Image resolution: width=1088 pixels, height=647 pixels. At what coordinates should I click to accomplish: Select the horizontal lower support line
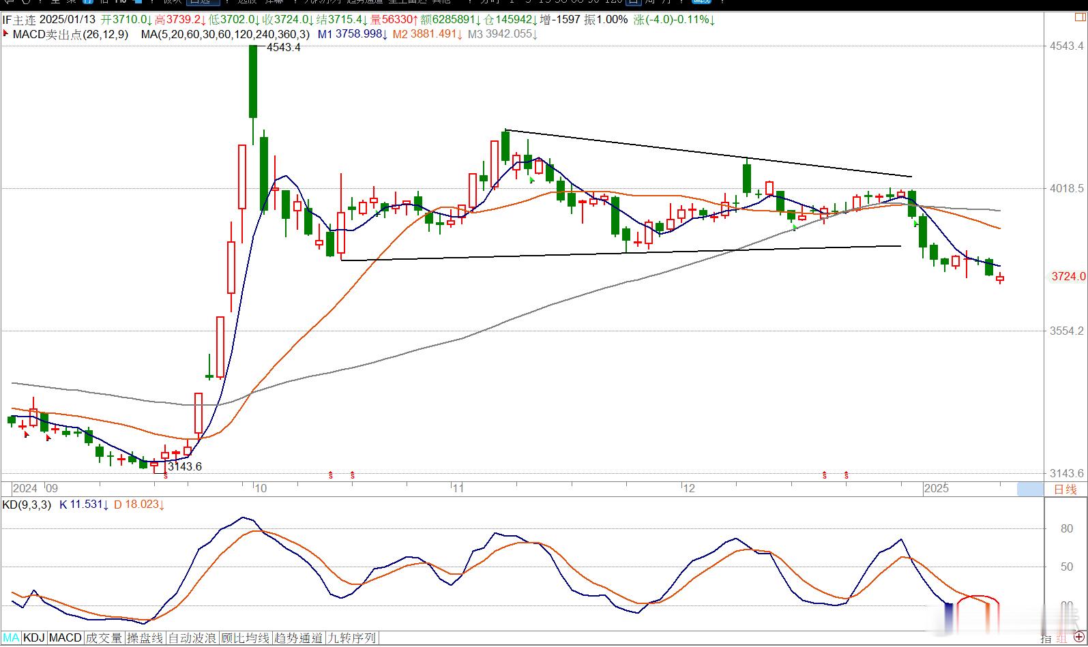click(621, 253)
